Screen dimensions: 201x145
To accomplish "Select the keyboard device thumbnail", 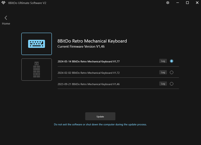I will click(x=37, y=44).
